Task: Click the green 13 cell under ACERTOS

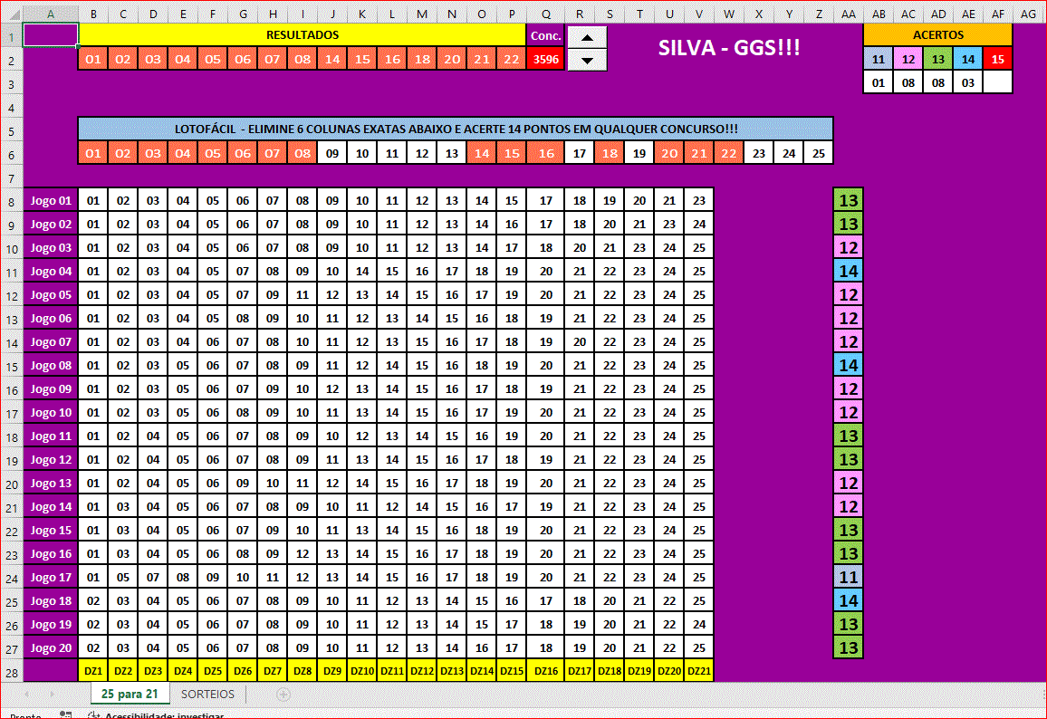Action: click(x=937, y=59)
